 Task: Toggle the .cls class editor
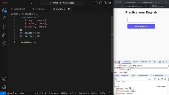coord(154,79)
